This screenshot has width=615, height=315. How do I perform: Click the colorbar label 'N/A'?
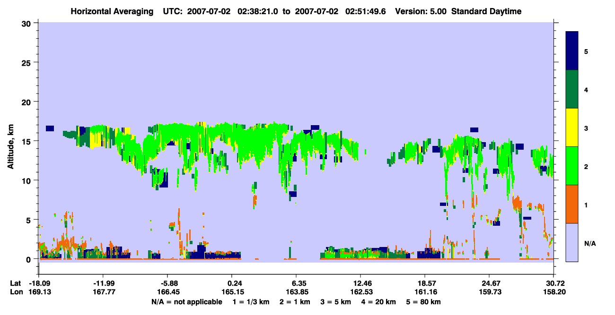590,244
